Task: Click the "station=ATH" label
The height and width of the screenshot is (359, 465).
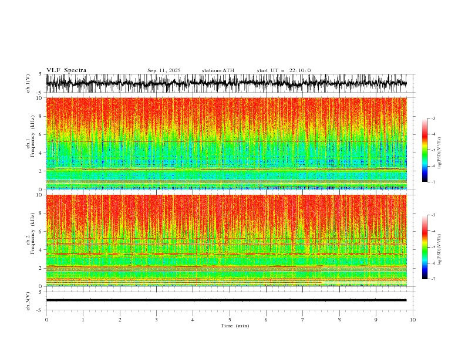Action: (218, 70)
